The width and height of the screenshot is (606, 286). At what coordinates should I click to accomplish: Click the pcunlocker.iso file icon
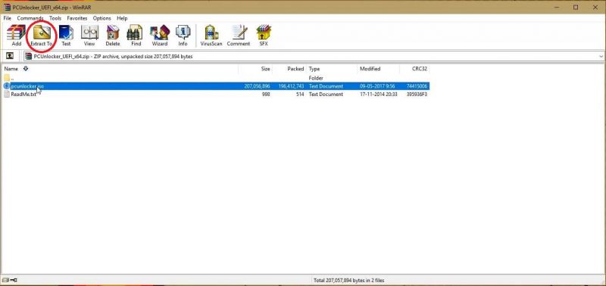[7, 86]
